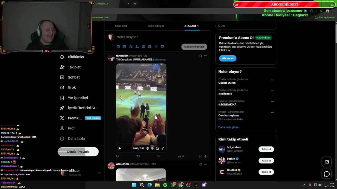Open Takip et in the sidebar
The image size is (337, 189).
point(70,67)
